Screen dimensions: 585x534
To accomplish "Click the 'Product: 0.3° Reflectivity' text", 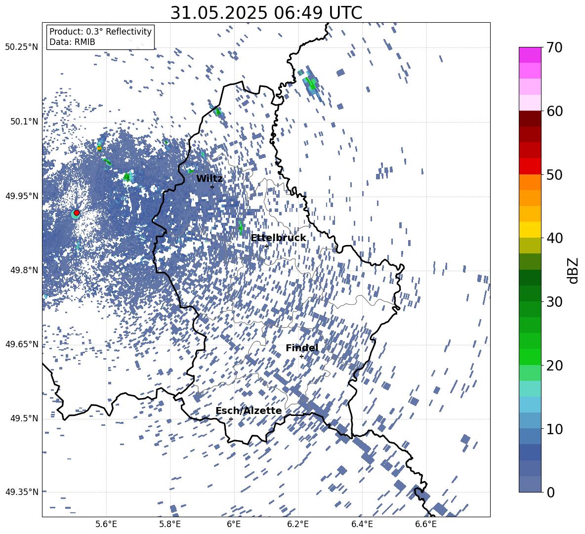I will (100, 31).
